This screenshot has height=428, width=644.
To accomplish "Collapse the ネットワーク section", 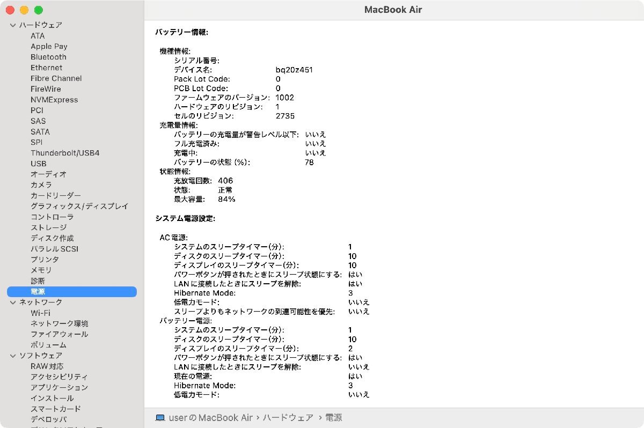I will tap(13, 302).
